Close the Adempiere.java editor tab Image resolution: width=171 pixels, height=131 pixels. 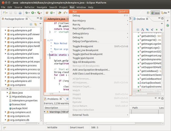tap(68, 19)
